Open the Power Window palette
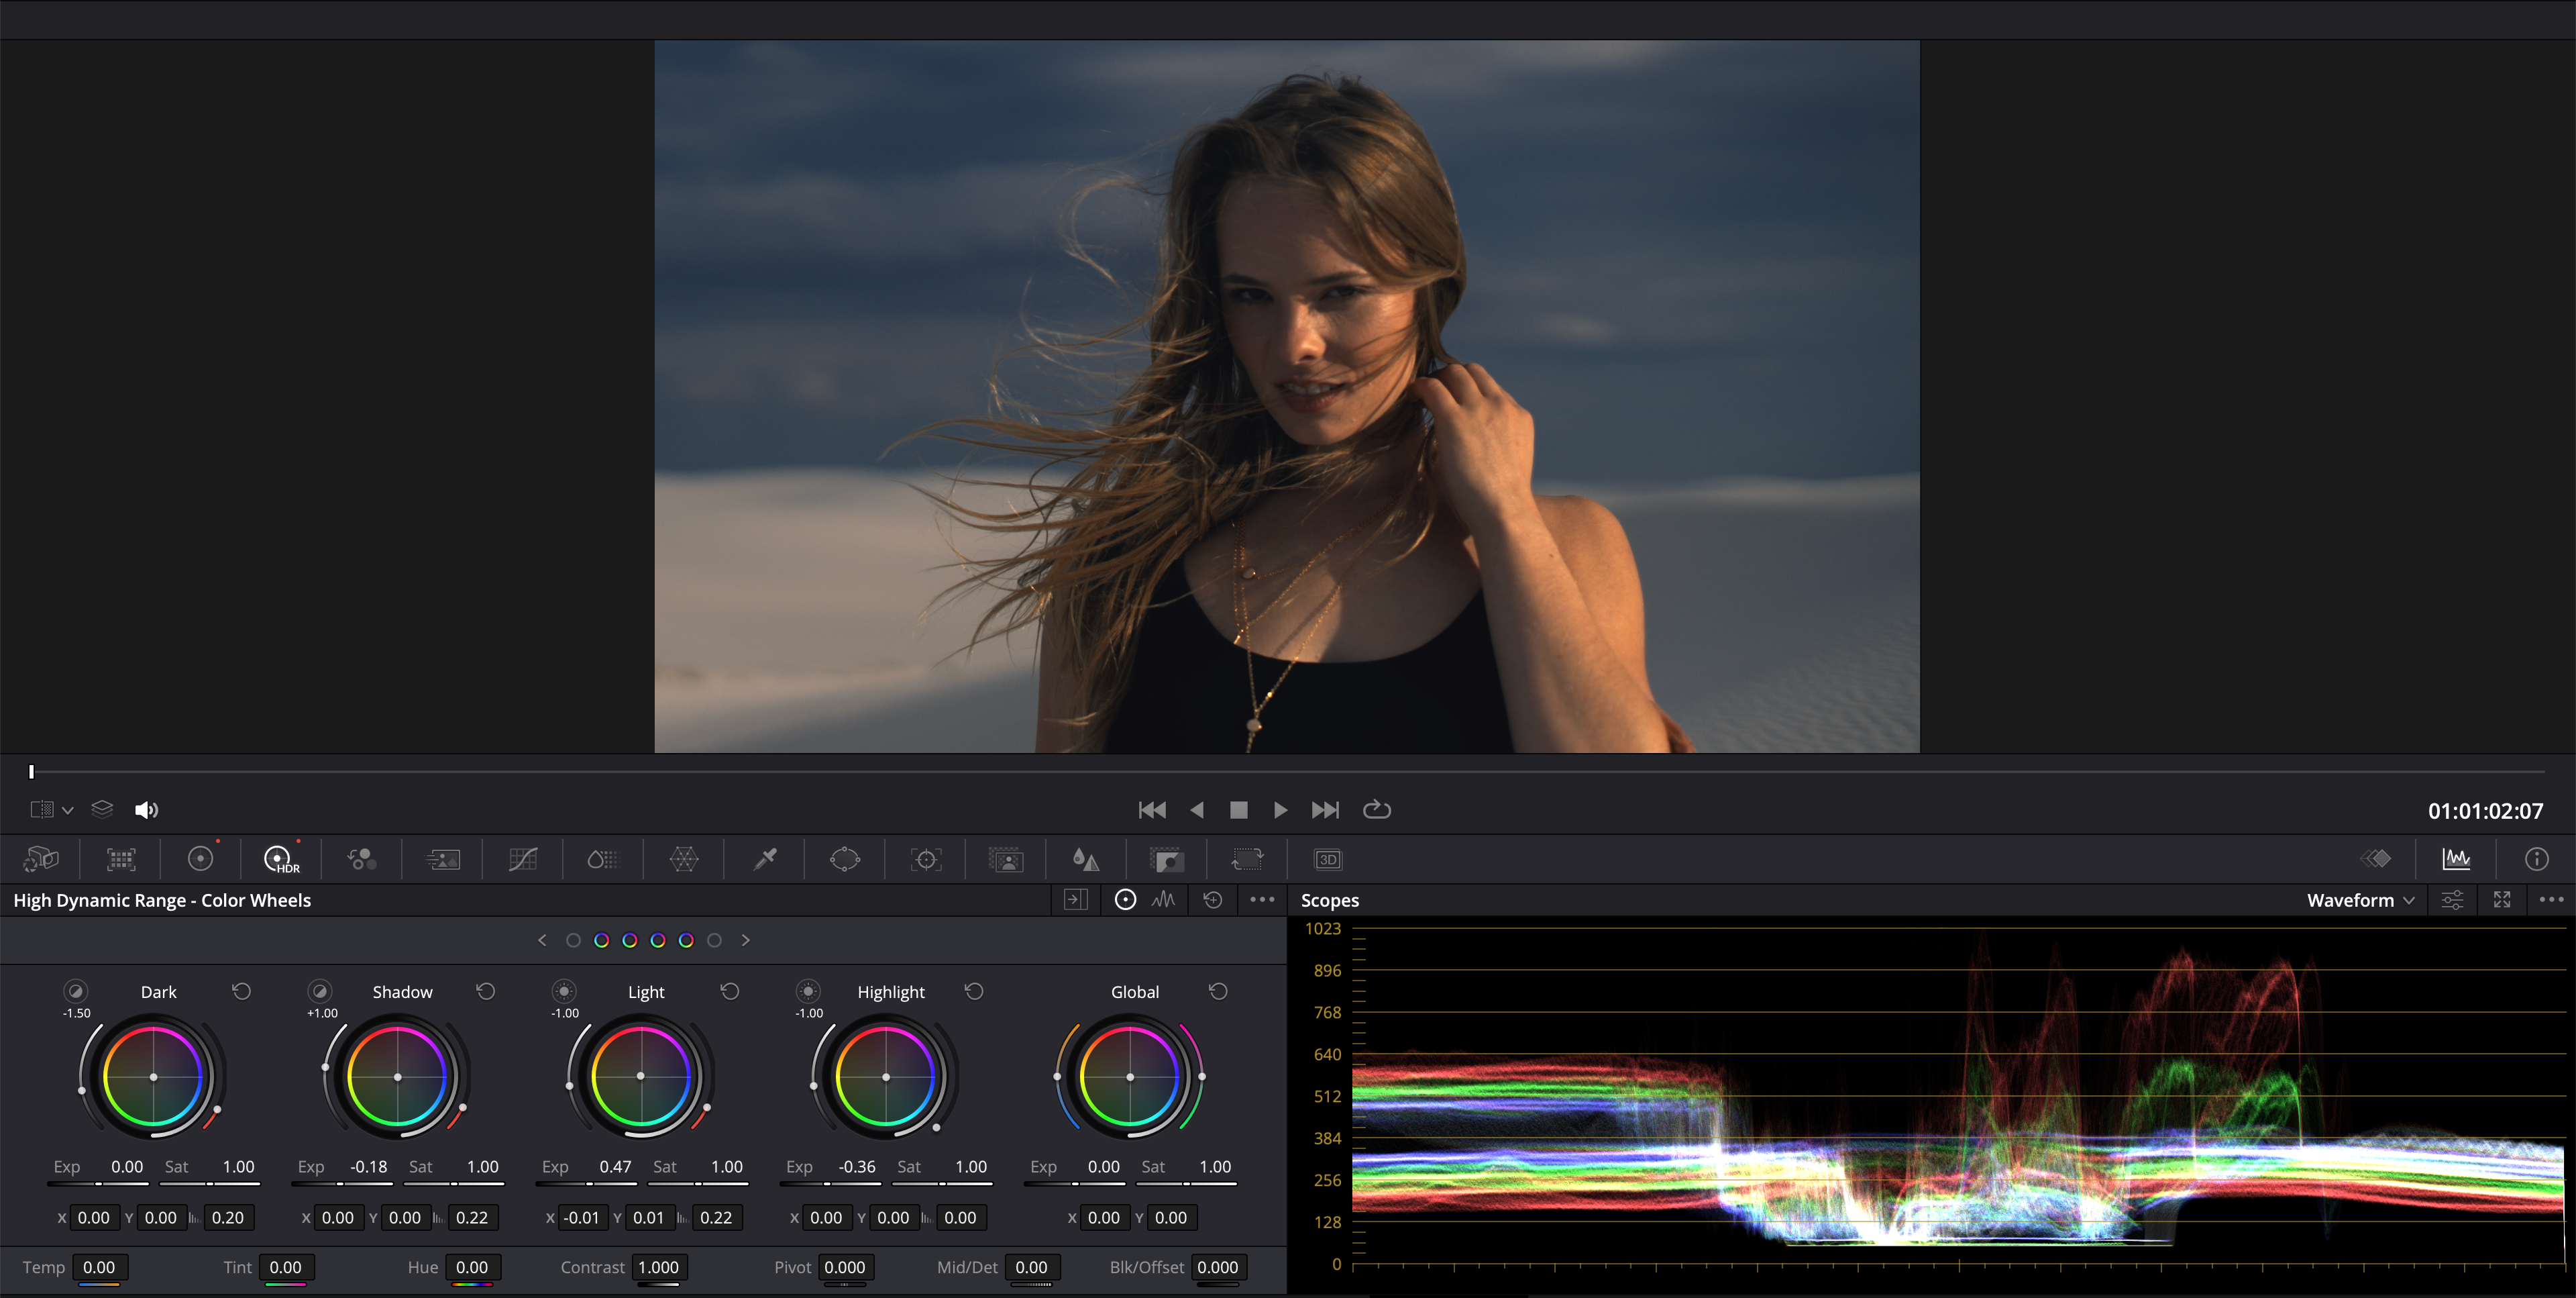Screen dimensions: 2576x1298 click(845, 858)
